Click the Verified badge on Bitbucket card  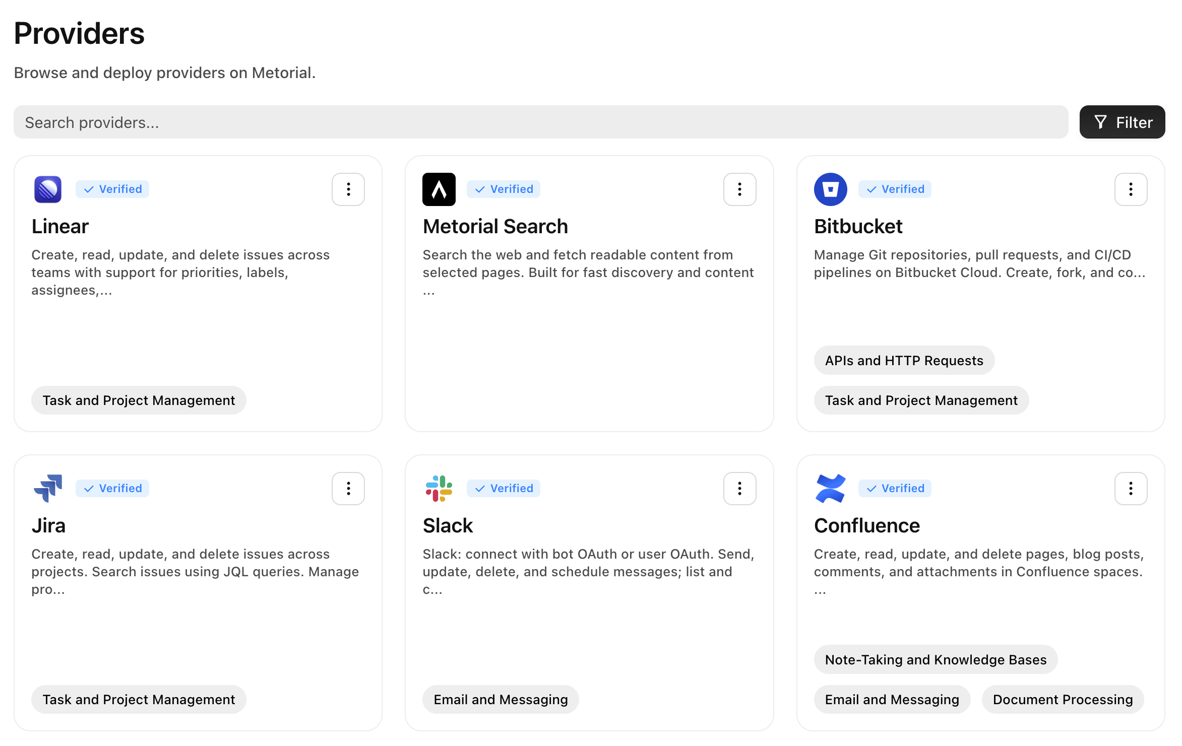(895, 189)
